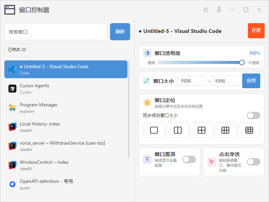Select Cursor Agents in window list

click(x=66, y=89)
